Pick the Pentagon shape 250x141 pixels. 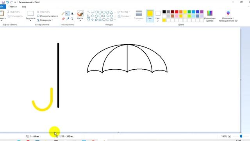click(x=96, y=16)
